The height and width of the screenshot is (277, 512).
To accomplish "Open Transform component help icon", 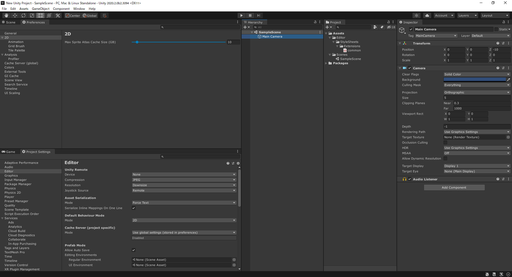I will [497, 43].
